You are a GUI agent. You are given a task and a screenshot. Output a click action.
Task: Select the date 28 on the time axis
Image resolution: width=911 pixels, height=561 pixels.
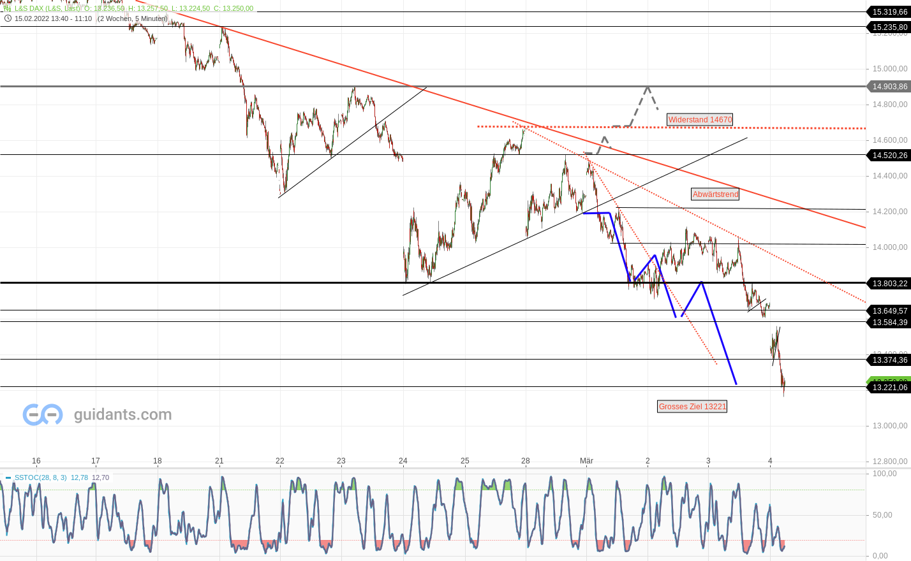[x=525, y=461]
